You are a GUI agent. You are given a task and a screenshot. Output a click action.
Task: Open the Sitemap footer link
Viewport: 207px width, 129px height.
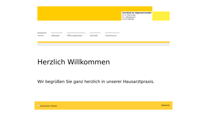click(x=54, y=106)
